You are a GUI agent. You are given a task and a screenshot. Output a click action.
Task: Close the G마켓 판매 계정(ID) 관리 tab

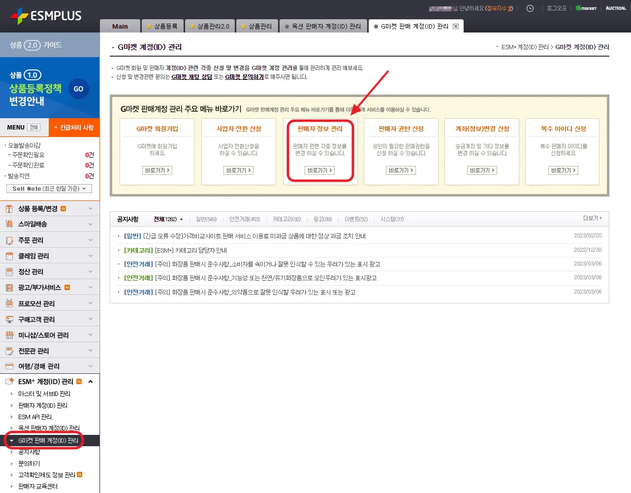point(456,27)
